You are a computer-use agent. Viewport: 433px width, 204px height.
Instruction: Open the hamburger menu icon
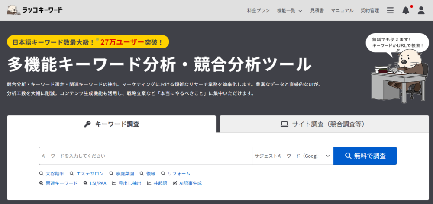point(390,10)
